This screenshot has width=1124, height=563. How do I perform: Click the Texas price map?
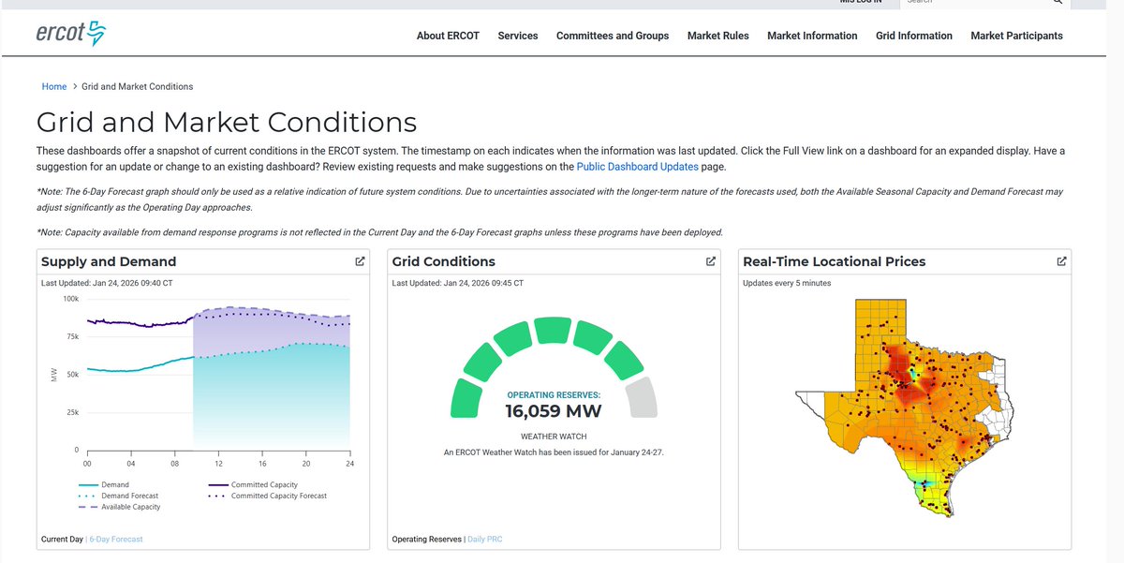(x=904, y=407)
